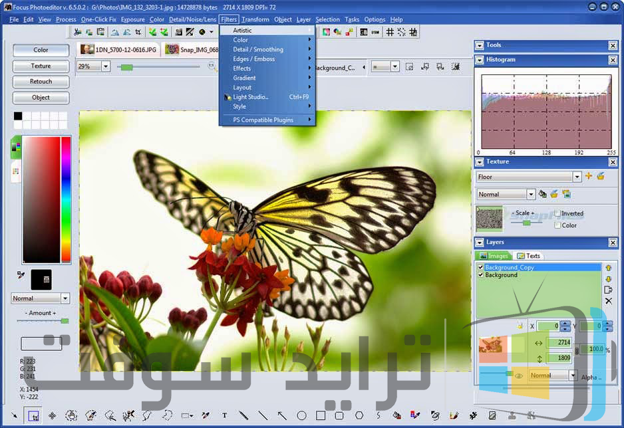
Task: Select the square Rectangle shape tool
Action: pyautogui.click(x=321, y=415)
